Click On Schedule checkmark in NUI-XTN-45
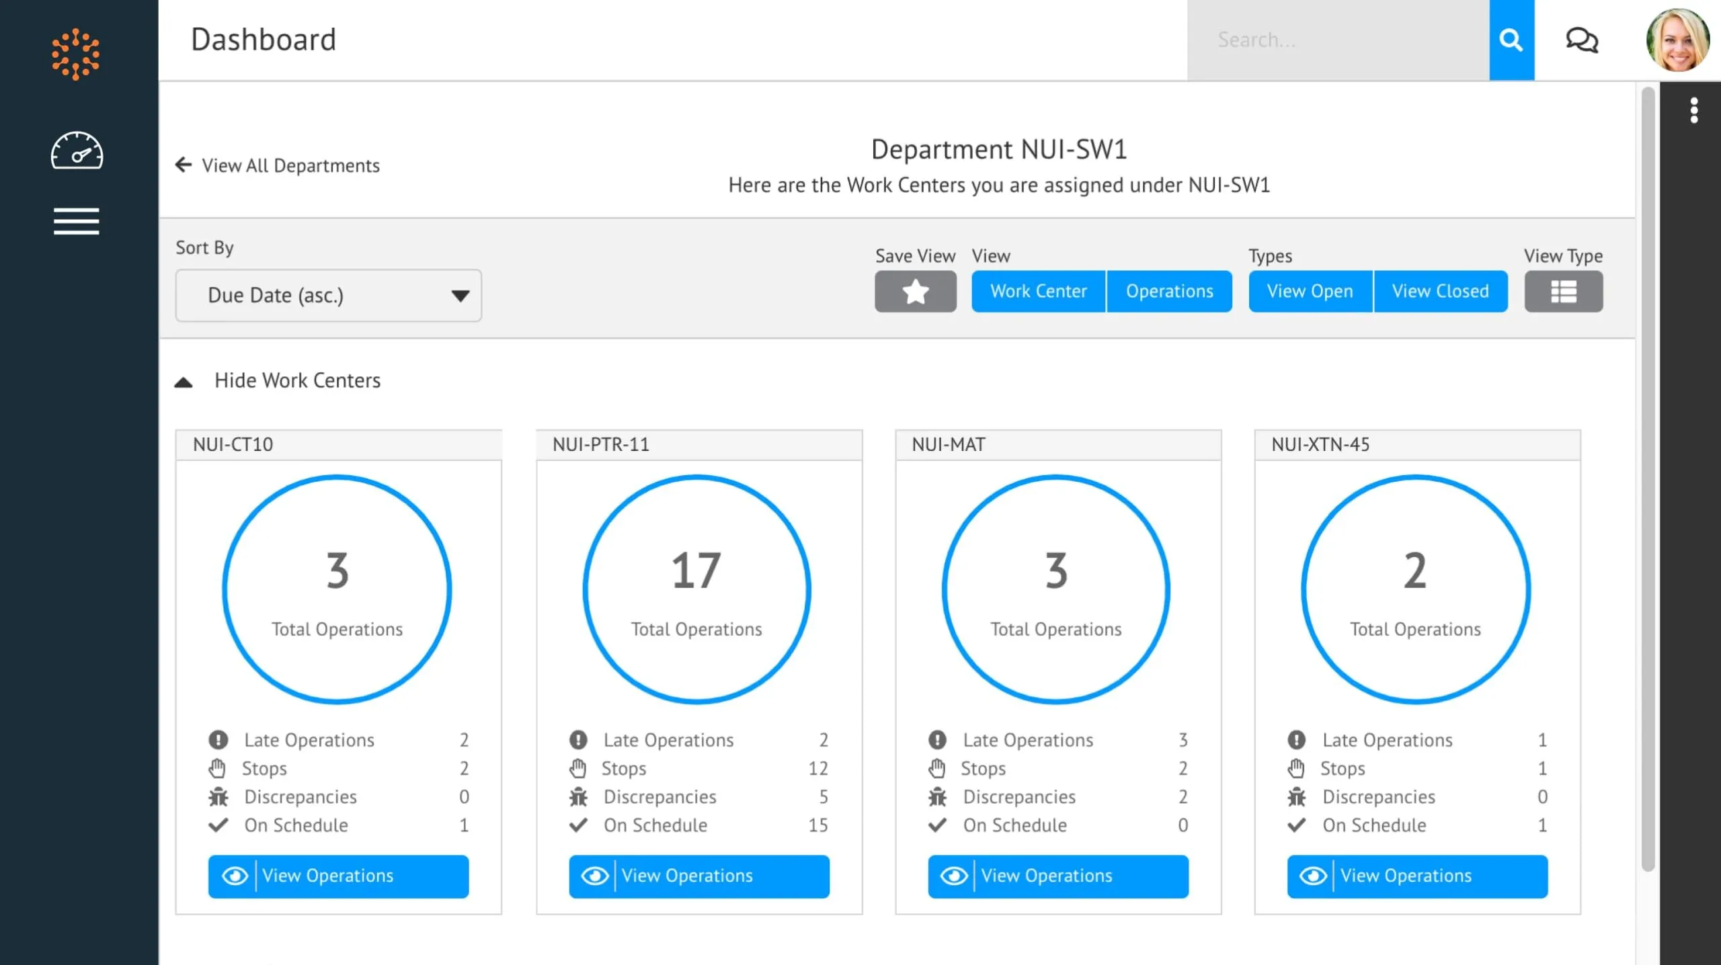Screen dimensions: 1721x965 pyautogui.click(x=1296, y=825)
